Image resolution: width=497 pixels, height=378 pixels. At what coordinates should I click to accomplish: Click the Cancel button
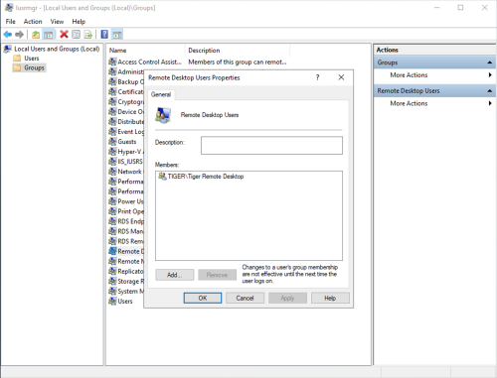click(x=245, y=298)
